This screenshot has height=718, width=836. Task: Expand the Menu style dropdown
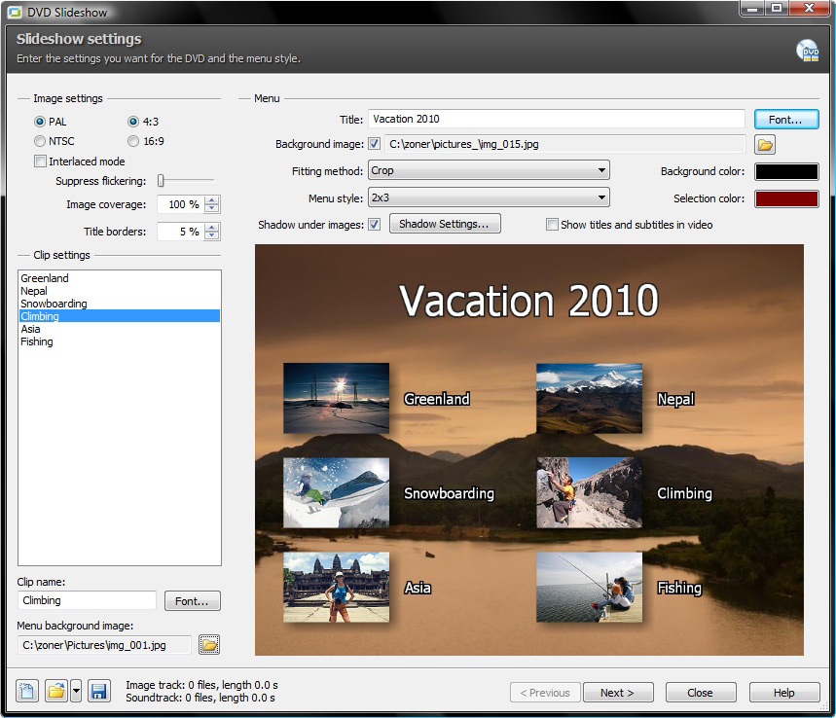pyautogui.click(x=489, y=197)
